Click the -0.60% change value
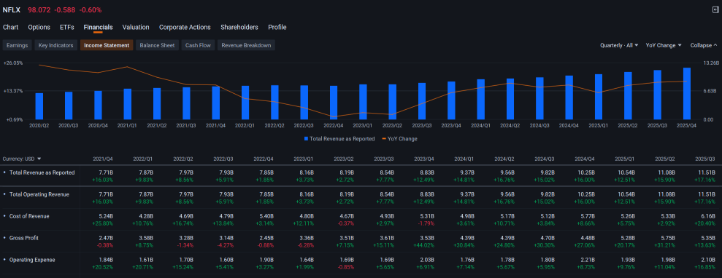The image size is (722, 278). click(91, 9)
